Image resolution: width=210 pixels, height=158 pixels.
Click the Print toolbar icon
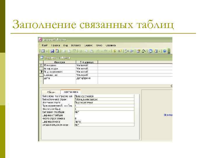click(x=64, y=51)
